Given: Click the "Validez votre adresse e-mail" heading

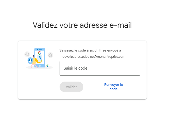Looking at the screenshot, I should (x=82, y=25).
